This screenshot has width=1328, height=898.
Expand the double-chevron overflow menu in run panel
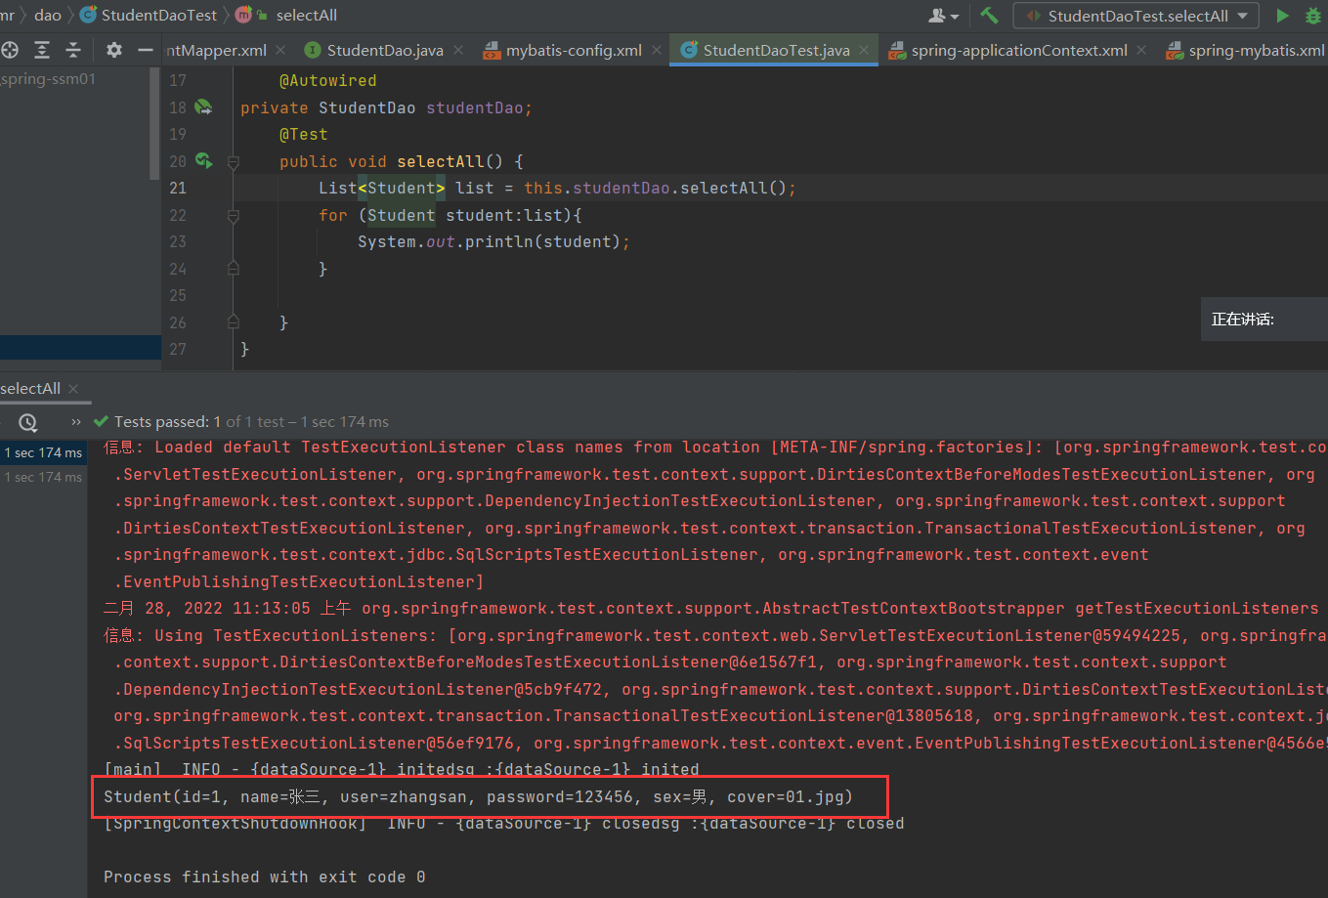click(x=76, y=422)
